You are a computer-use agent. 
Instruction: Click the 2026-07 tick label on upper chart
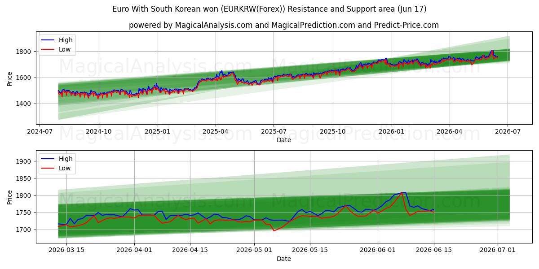point(508,132)
